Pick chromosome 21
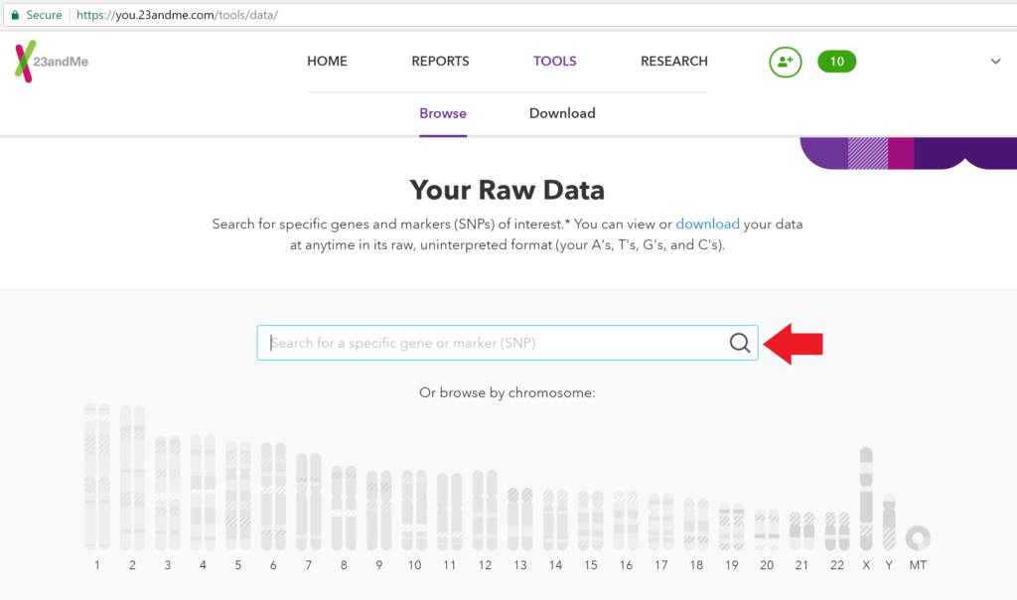The width and height of the screenshot is (1017, 600). tap(801, 531)
